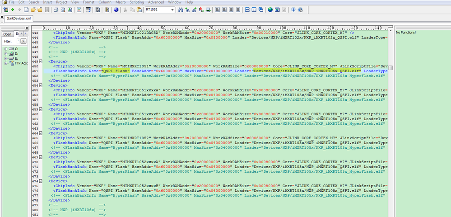Image resolution: width=451 pixels, height=217 pixels.
Task: Toggle word wrap icon
Action: 88,10
